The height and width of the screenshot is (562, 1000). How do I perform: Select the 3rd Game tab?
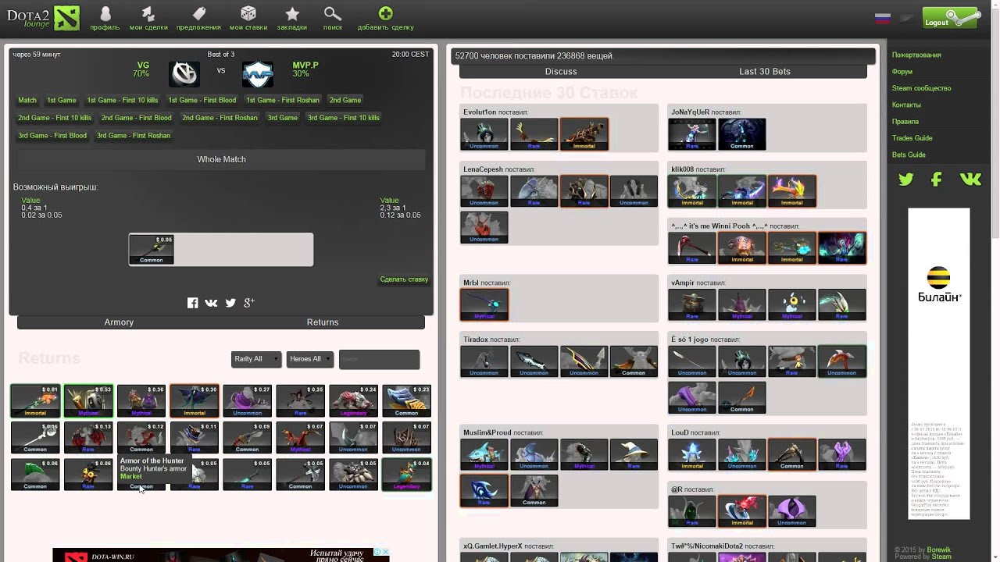[283, 118]
